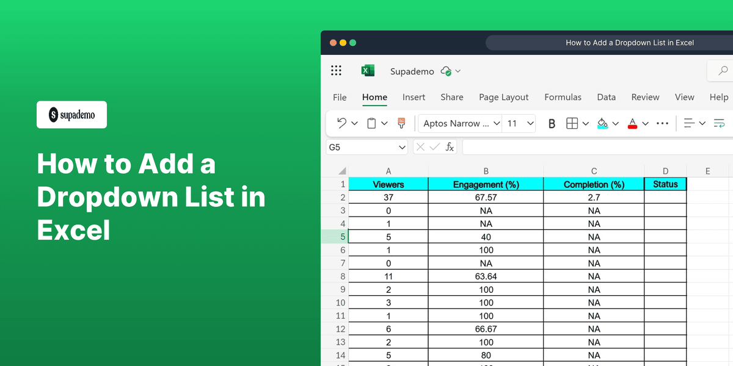
Task: Open the File menu
Action: click(x=340, y=97)
